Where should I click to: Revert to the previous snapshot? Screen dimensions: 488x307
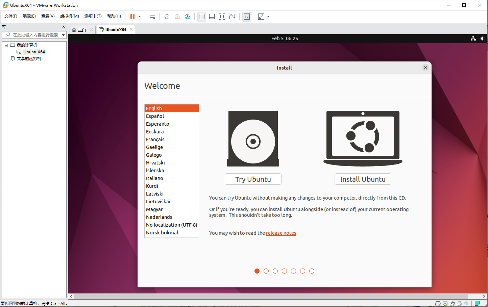(x=177, y=17)
